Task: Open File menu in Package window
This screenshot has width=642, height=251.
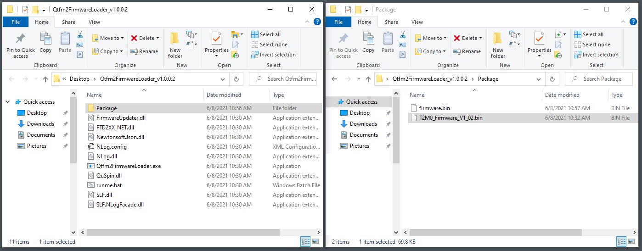Action: pos(338,22)
